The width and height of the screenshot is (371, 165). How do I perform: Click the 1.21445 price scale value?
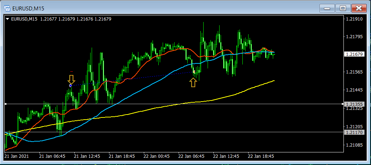pos(354,90)
